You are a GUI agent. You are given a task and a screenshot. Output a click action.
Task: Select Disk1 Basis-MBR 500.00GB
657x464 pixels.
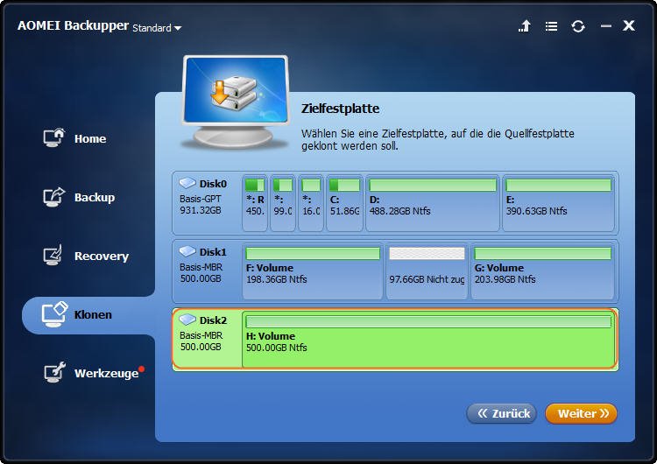click(206, 271)
